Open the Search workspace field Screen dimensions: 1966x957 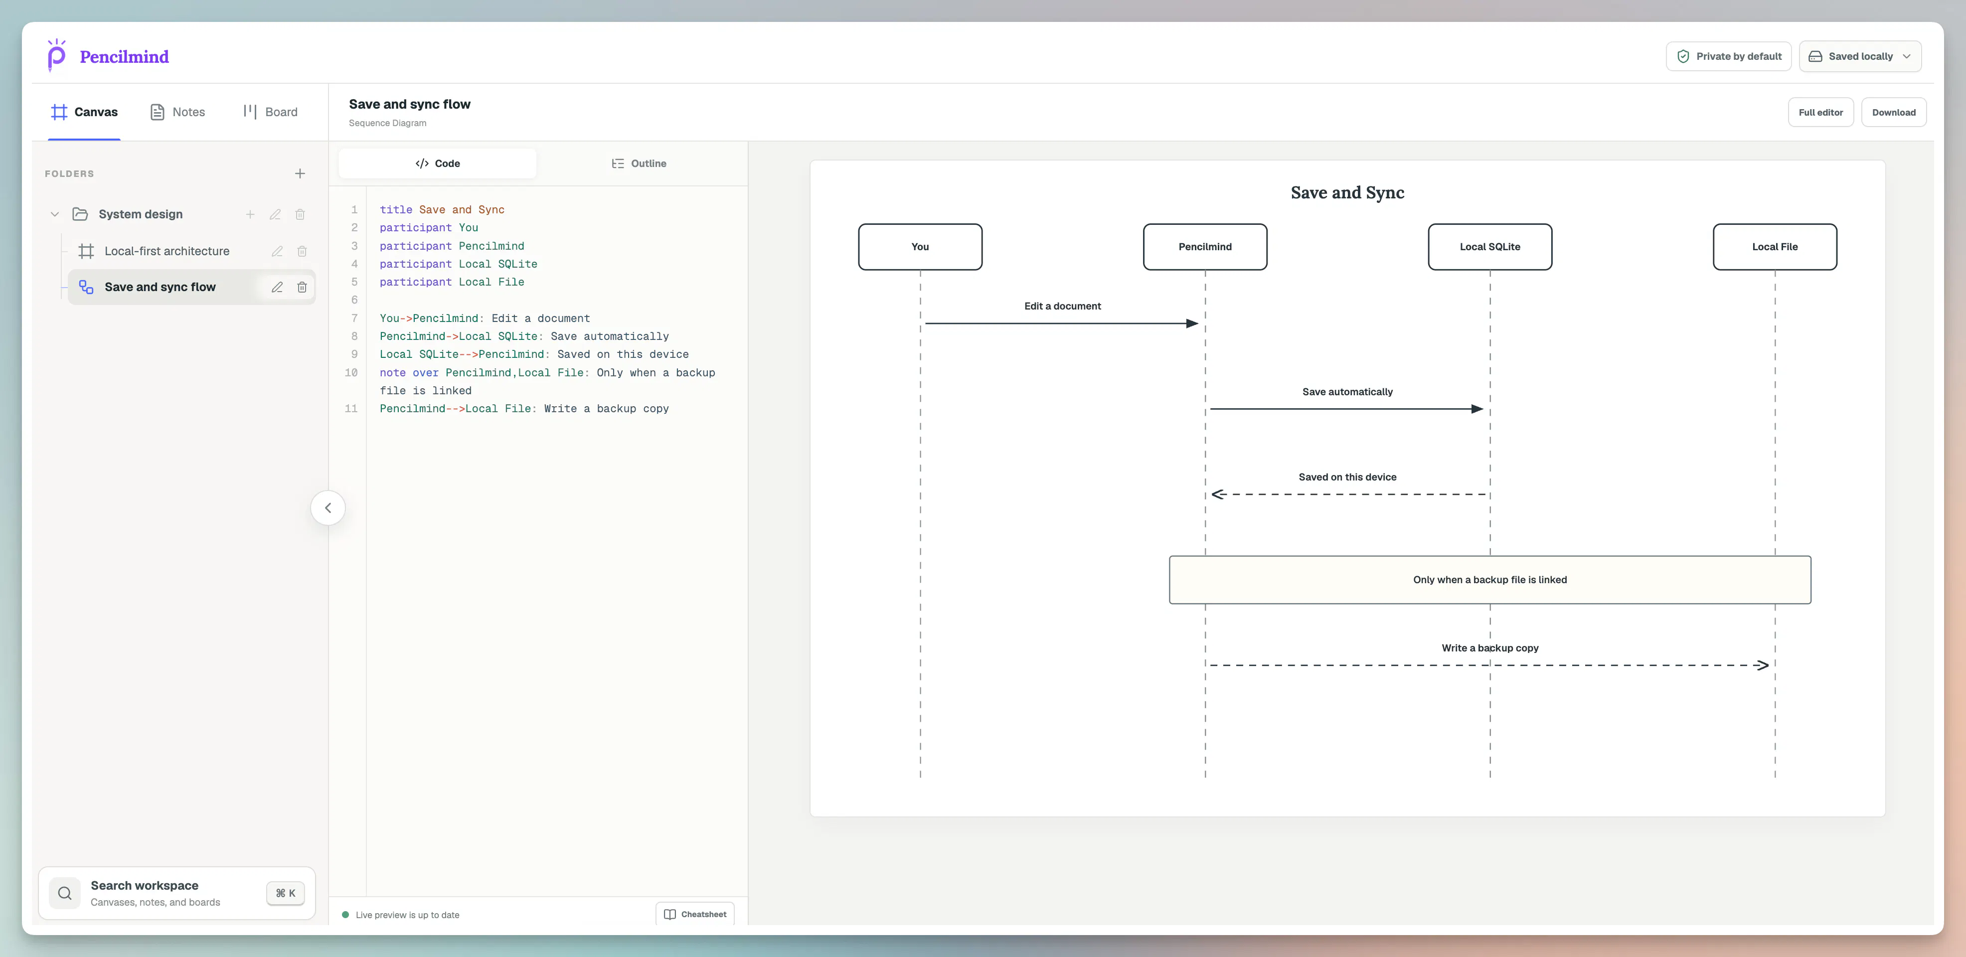(177, 893)
